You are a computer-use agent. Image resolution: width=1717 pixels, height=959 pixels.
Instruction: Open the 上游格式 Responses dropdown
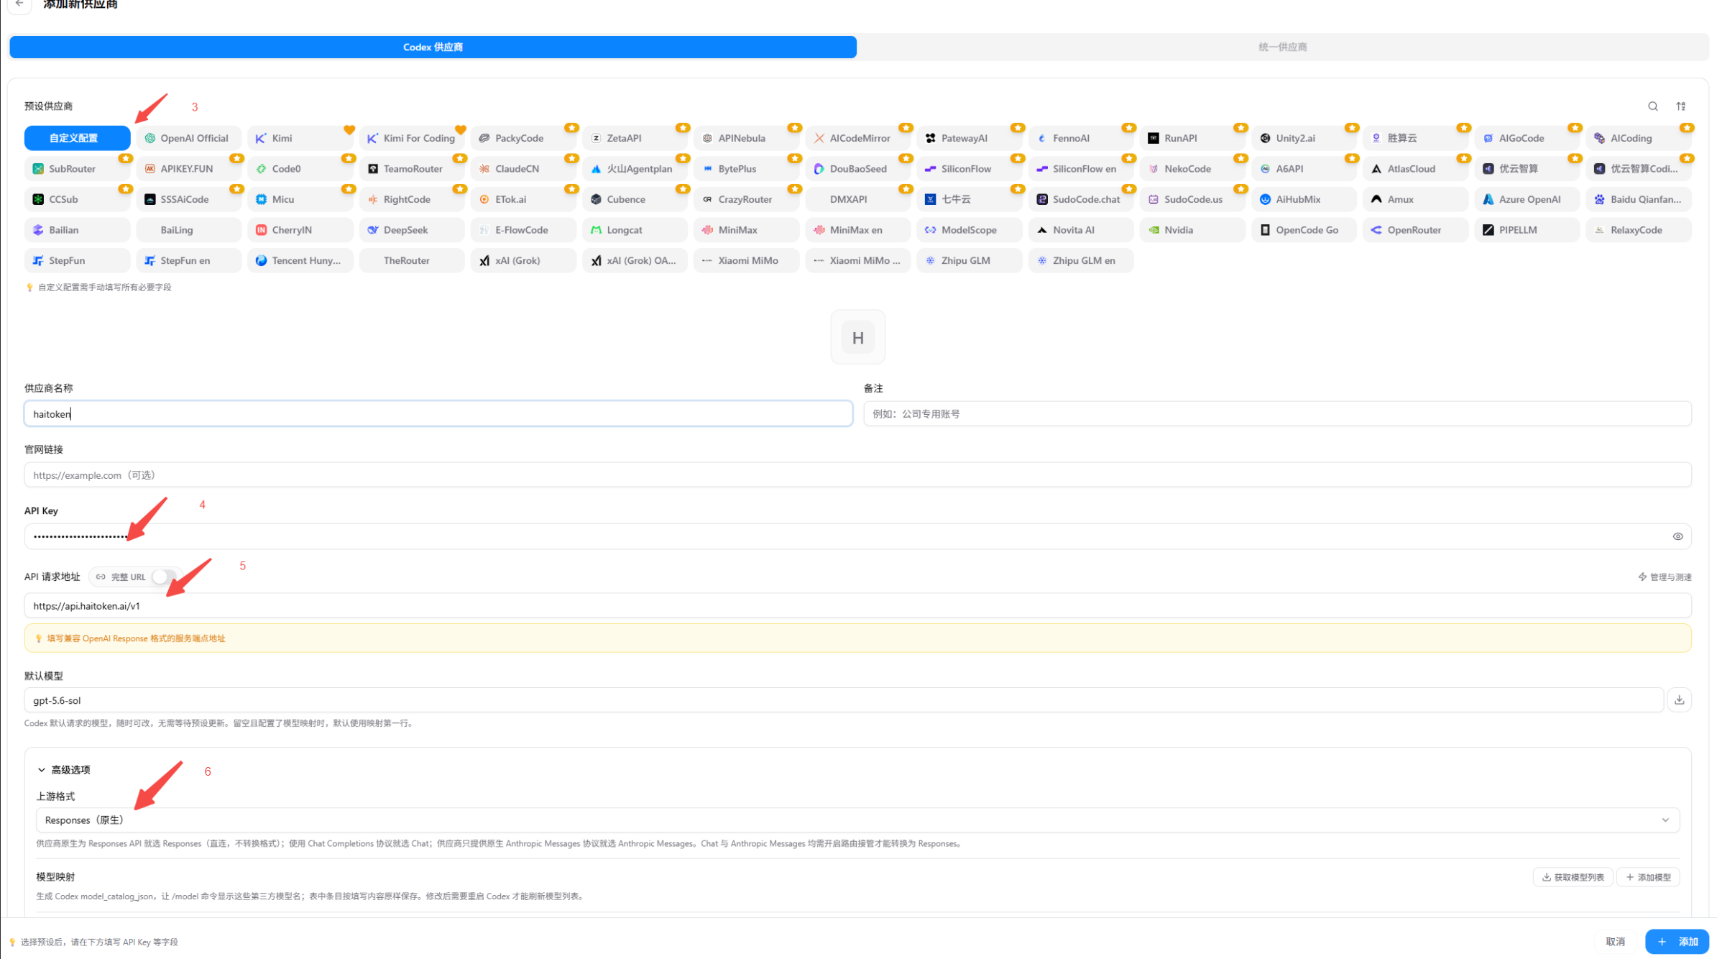point(857,820)
